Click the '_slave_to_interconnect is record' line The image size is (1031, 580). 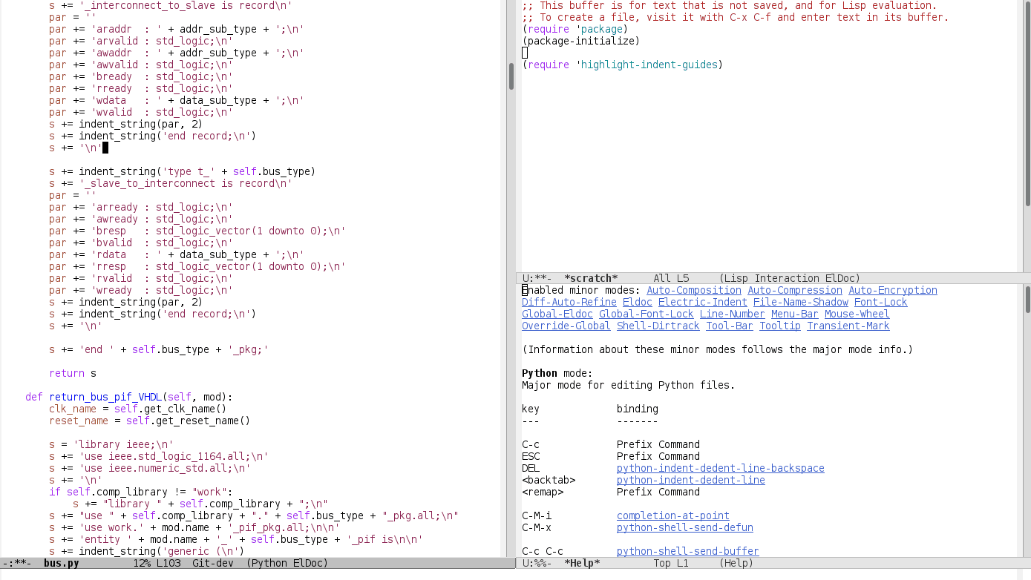tap(171, 183)
